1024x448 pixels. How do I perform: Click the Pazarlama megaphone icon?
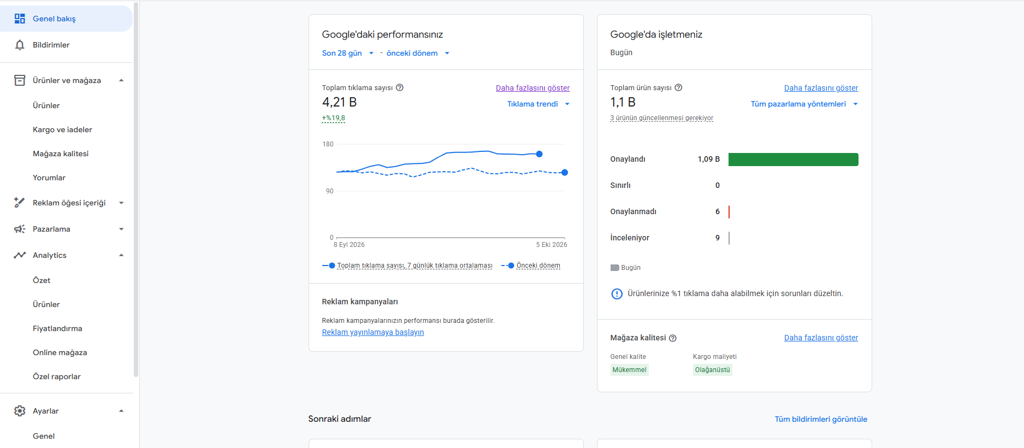(x=20, y=229)
